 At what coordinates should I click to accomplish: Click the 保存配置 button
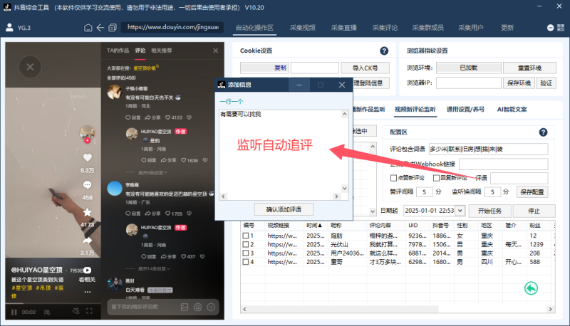coord(532,192)
